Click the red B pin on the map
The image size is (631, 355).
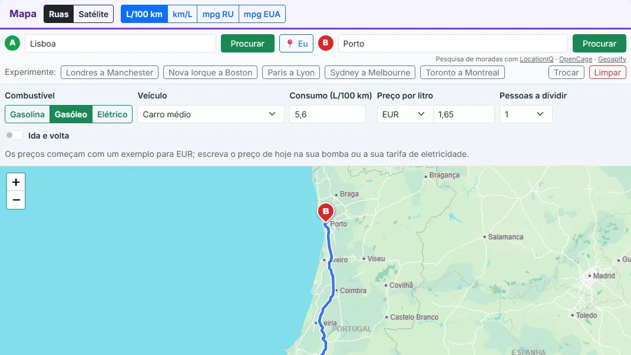coord(326,212)
